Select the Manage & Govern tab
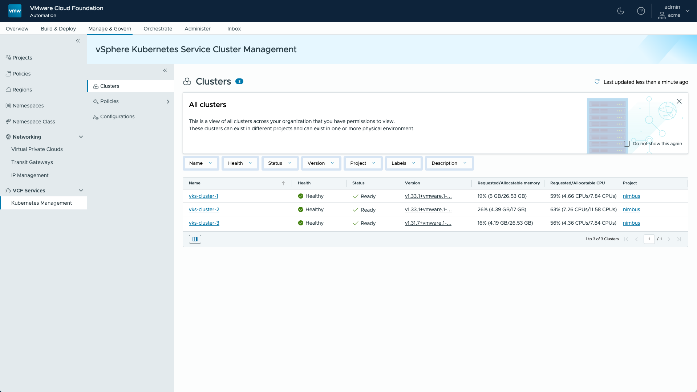This screenshot has width=697, height=392. click(110, 29)
